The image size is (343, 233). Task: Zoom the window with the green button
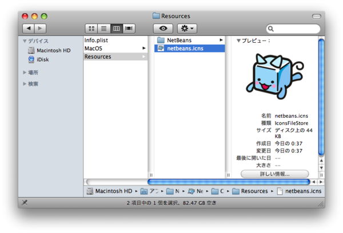44,16
